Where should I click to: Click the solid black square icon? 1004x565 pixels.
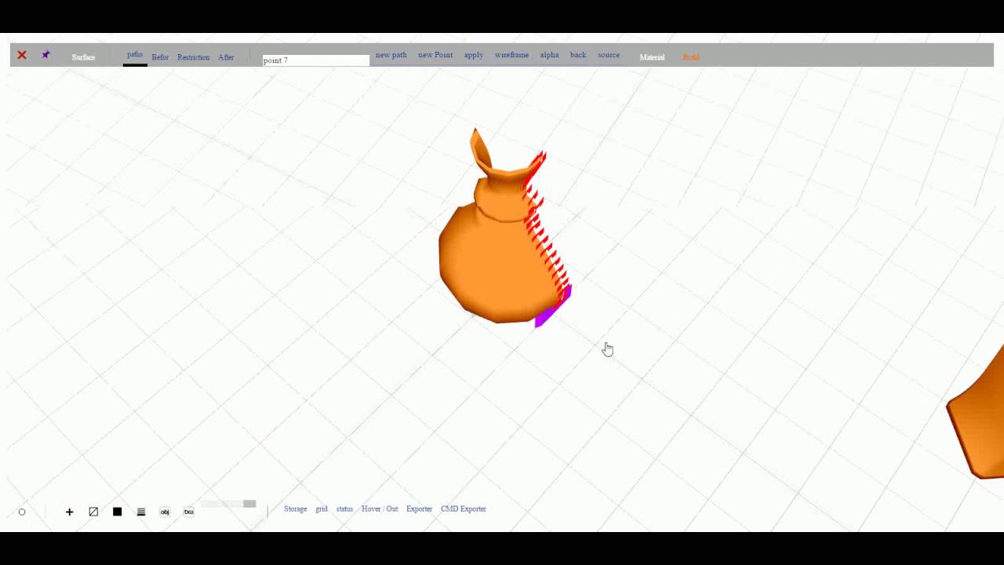coord(117,512)
